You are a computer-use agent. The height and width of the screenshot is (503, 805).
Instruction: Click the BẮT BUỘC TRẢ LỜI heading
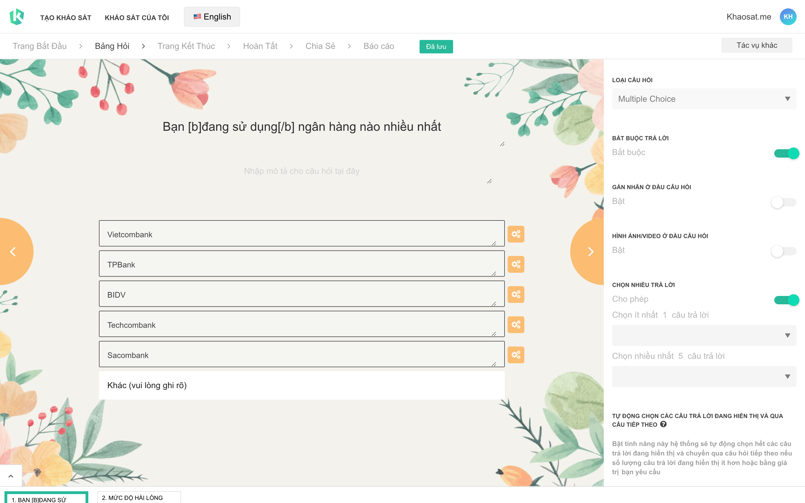(640, 138)
